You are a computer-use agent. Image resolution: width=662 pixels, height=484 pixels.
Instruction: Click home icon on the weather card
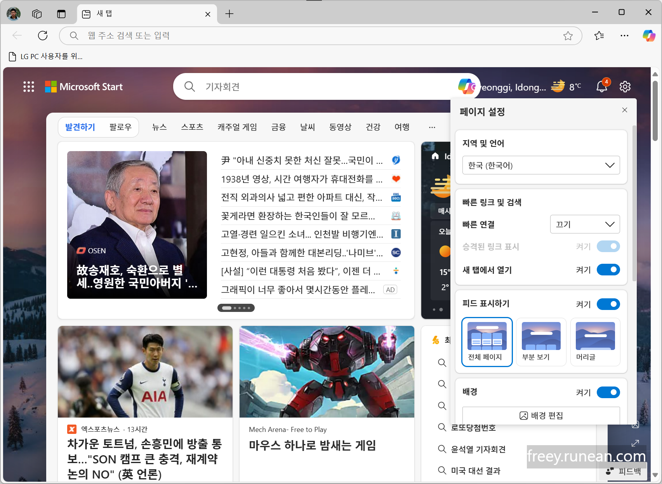pos(435,156)
